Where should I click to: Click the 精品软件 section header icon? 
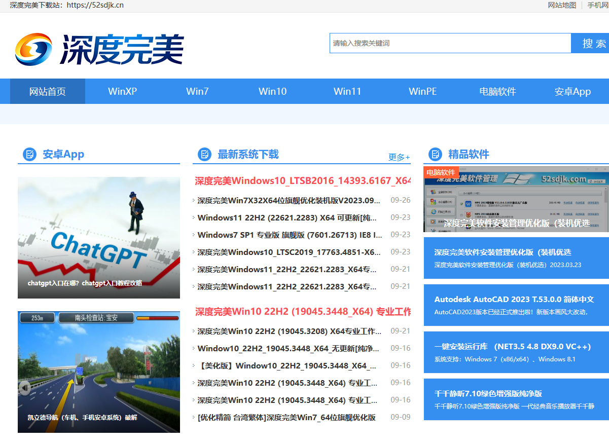435,154
